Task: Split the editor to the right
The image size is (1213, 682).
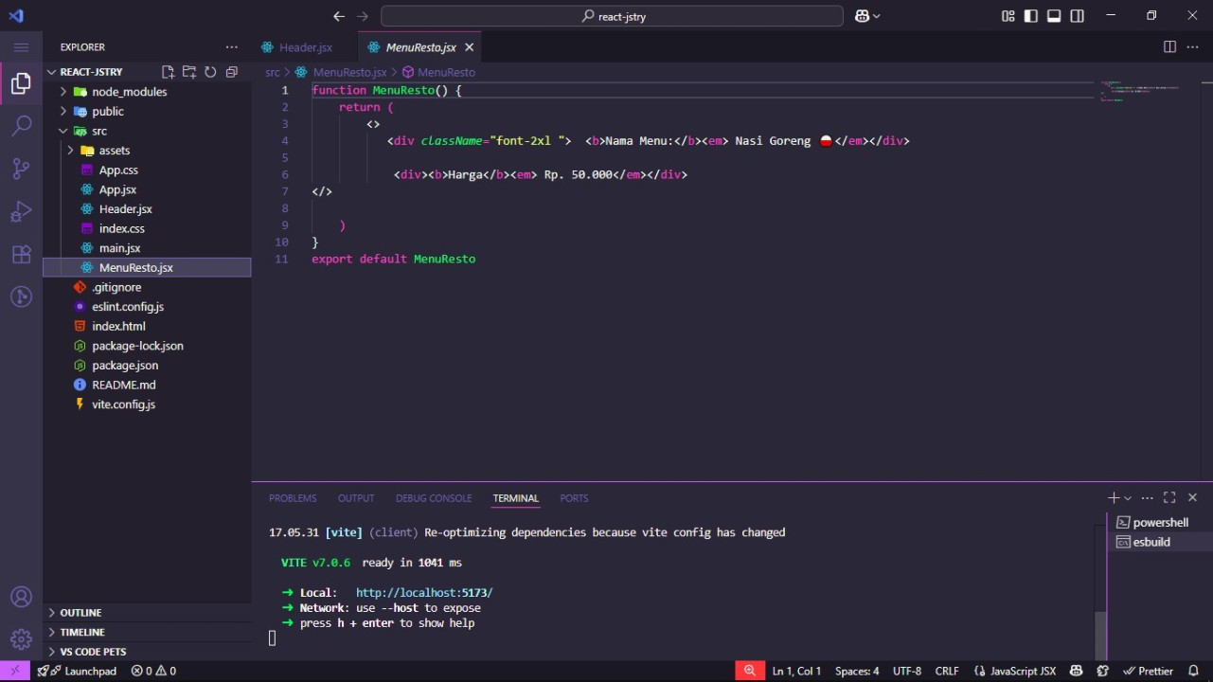Action: pyautogui.click(x=1169, y=46)
